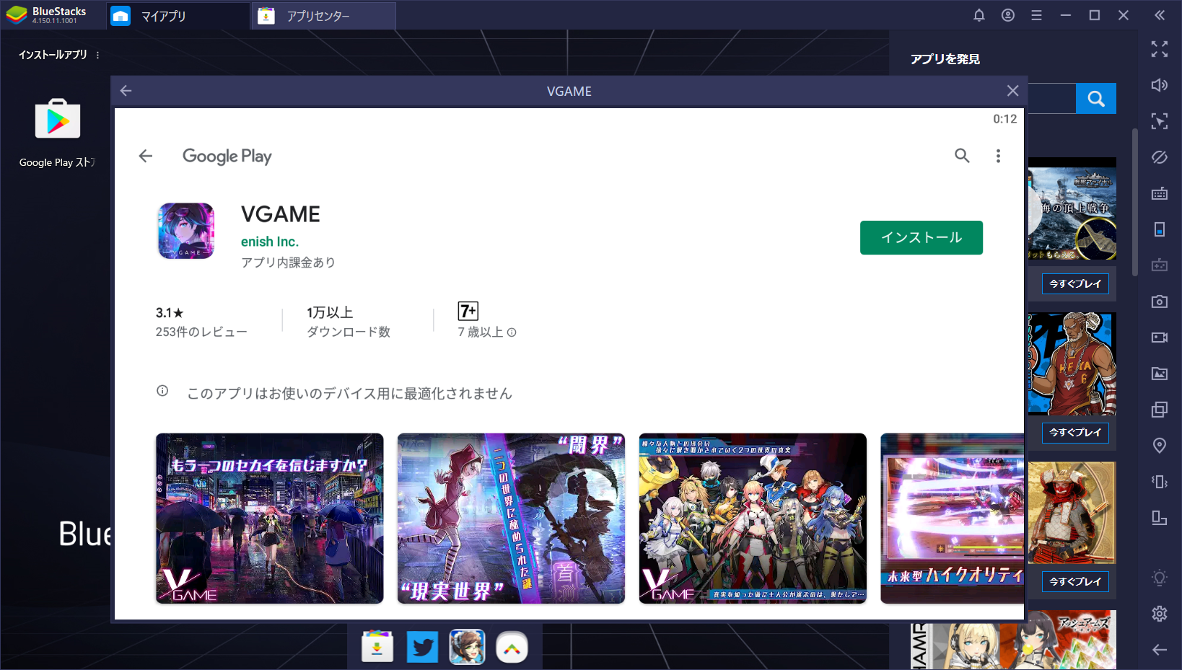
Task: Show age rating info icon
Action: coord(512,332)
